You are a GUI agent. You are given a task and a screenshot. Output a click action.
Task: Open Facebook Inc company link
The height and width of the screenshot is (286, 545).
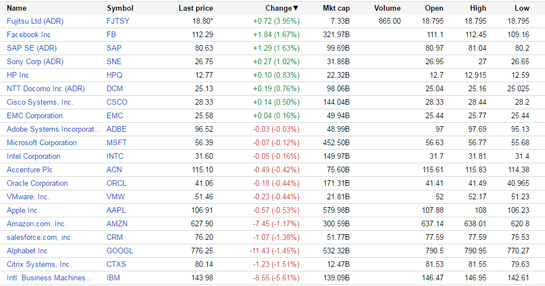point(29,34)
